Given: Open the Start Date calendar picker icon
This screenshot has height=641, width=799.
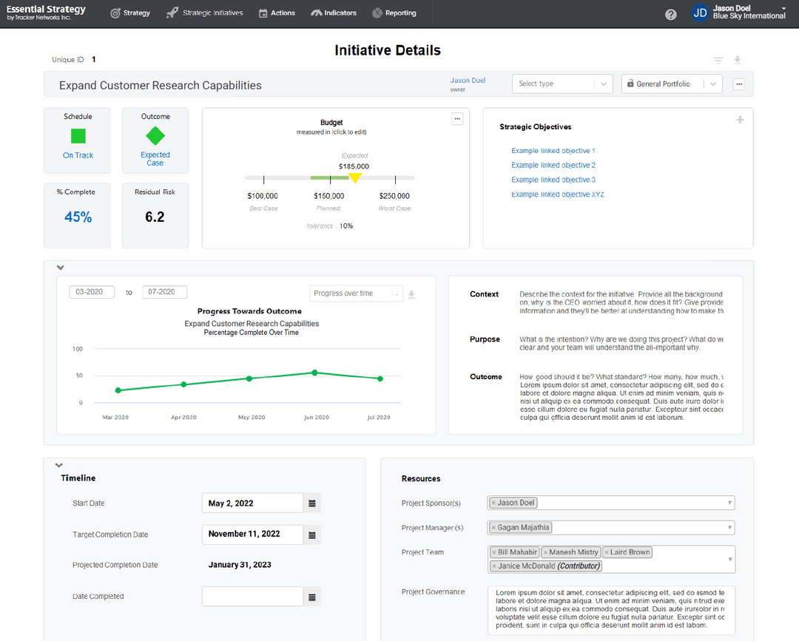Looking at the screenshot, I should tap(311, 502).
